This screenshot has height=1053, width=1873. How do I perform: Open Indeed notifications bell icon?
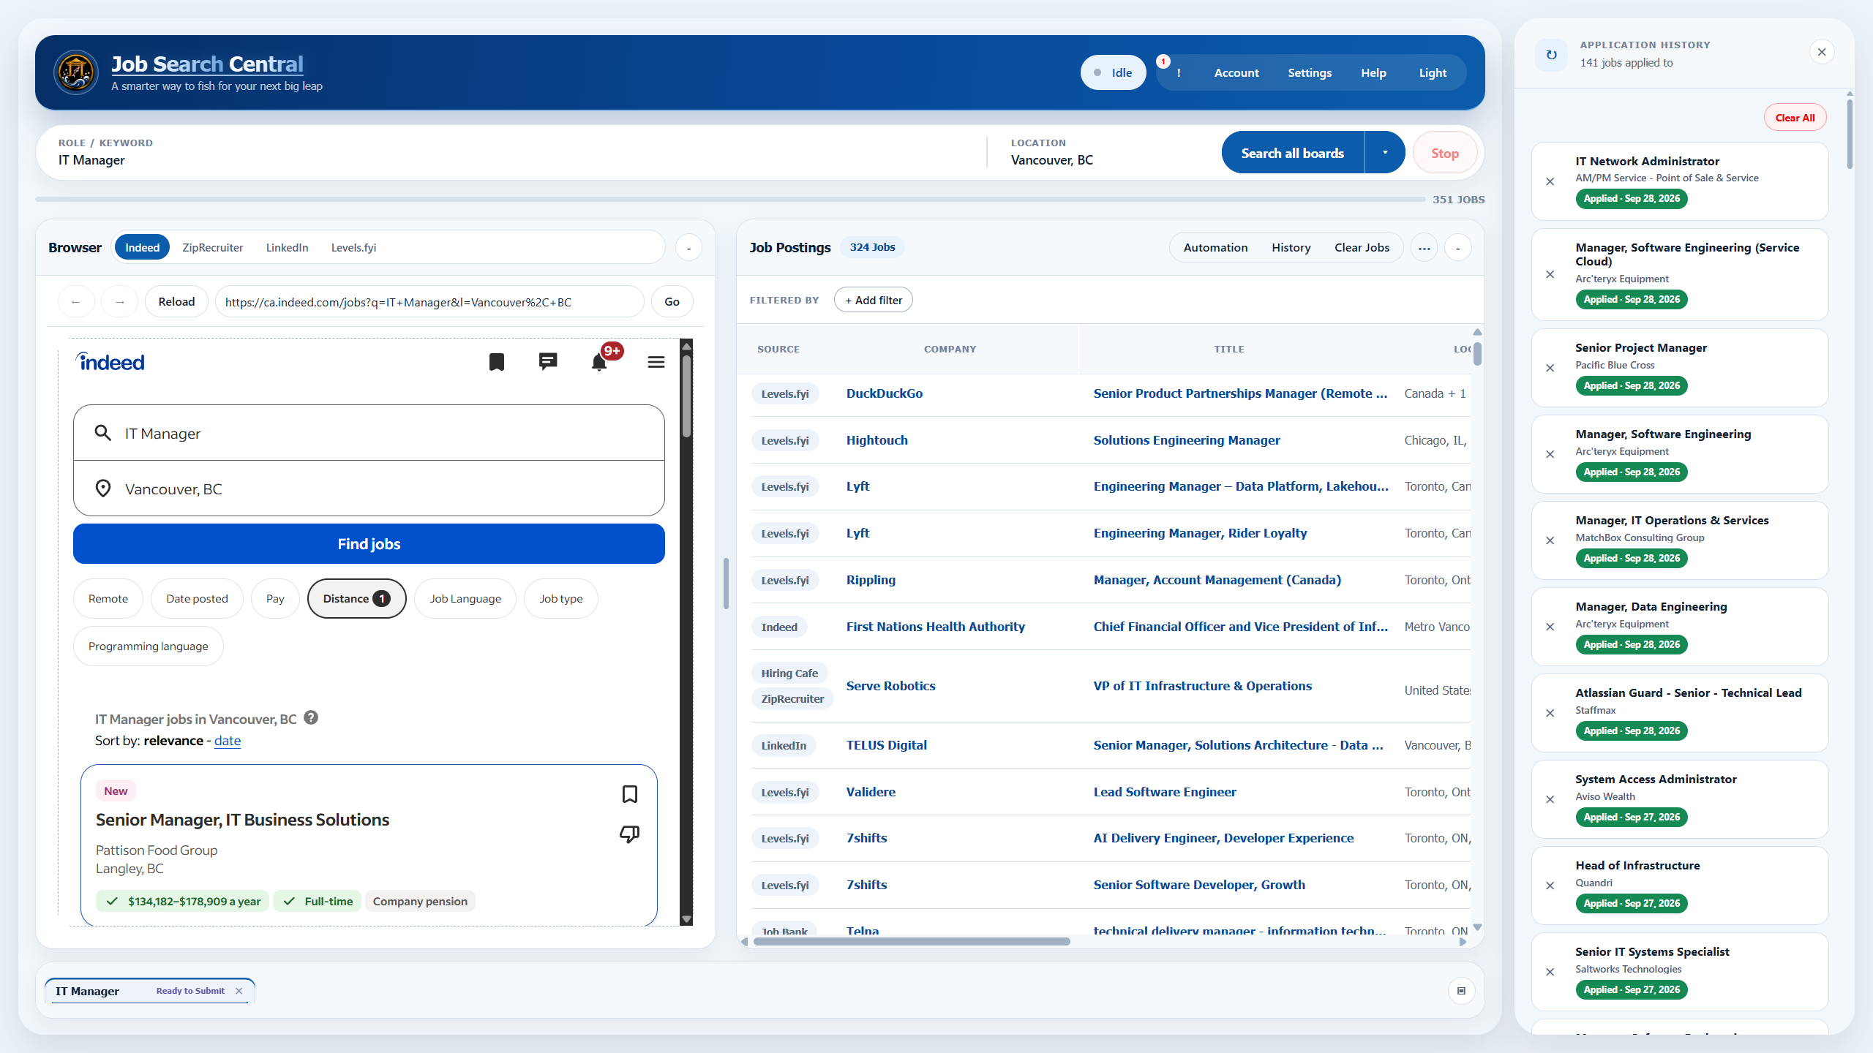599,362
